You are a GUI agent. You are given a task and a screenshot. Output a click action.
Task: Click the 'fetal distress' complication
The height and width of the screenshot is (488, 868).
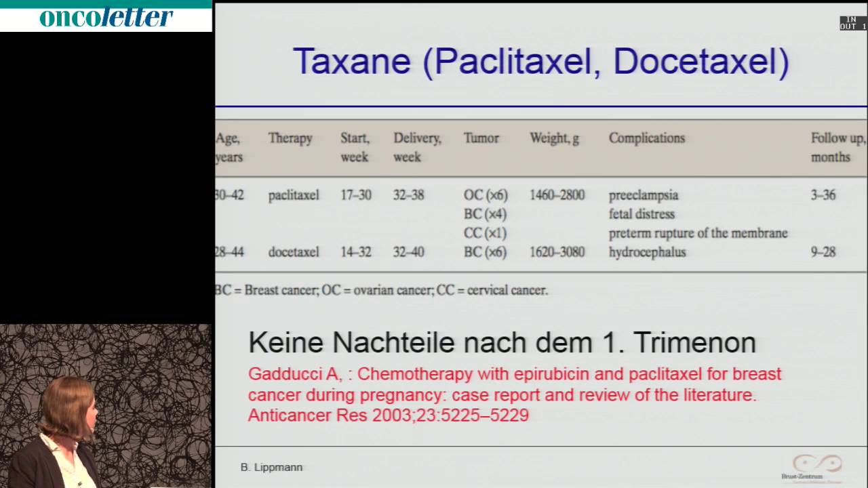[642, 214]
